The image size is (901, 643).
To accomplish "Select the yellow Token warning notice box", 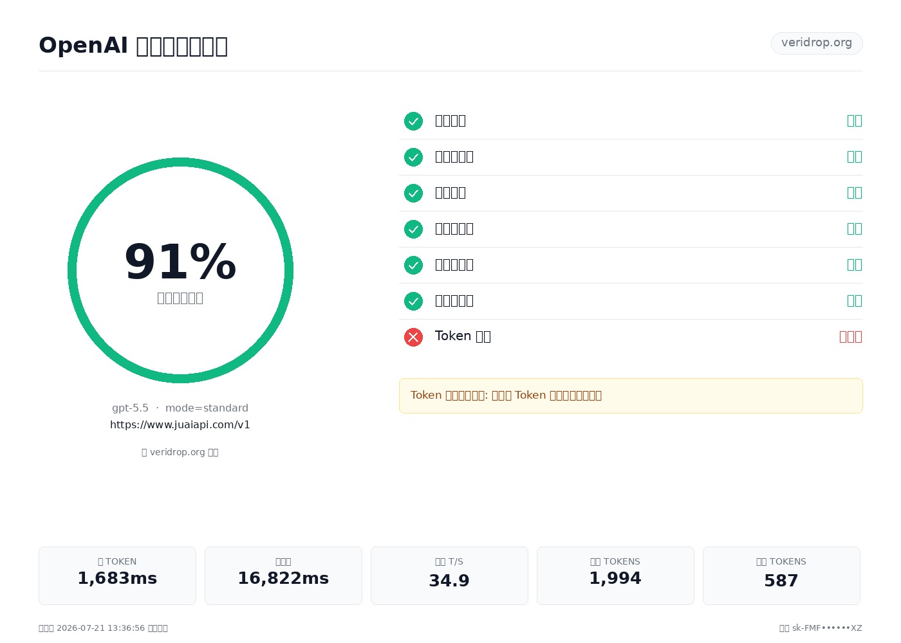I will click(631, 395).
